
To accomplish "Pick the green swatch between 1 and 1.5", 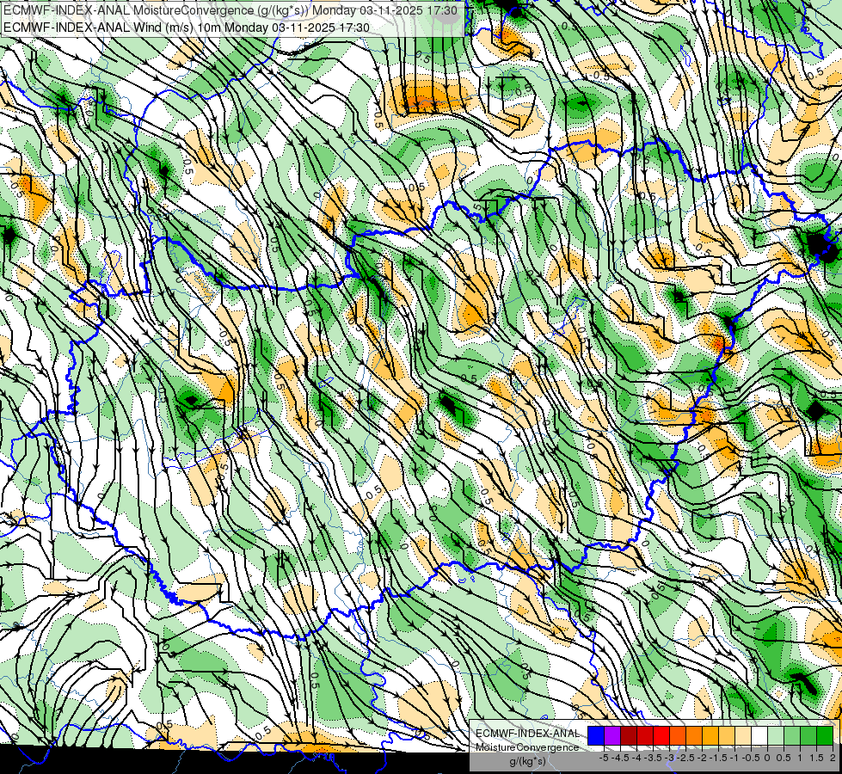I will (808, 735).
